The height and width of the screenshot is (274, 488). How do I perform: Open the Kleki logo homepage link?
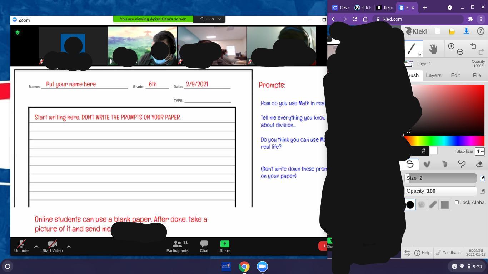pos(416,31)
